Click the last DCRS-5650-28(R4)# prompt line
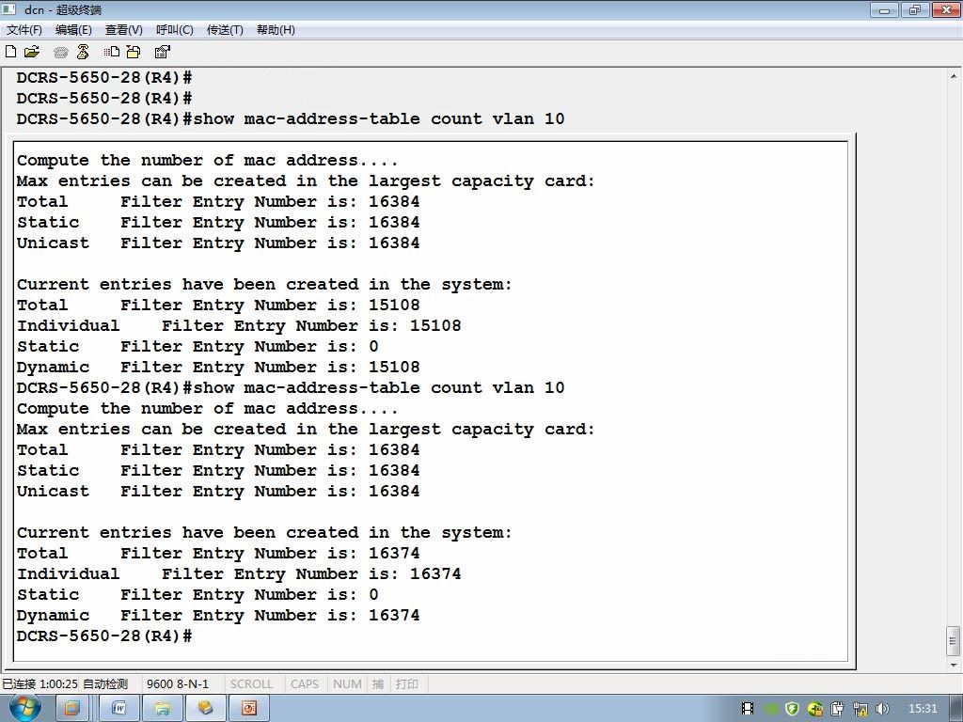 click(104, 636)
